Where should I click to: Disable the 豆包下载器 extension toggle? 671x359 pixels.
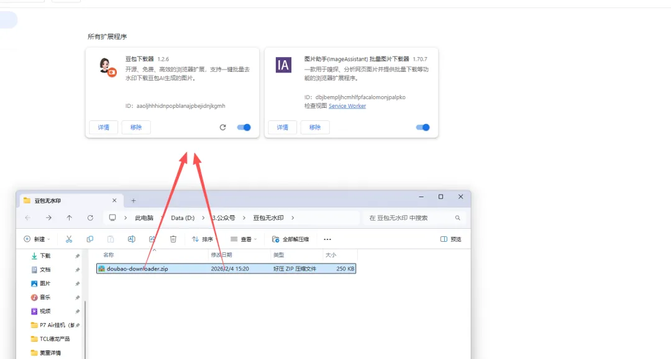[244, 127]
